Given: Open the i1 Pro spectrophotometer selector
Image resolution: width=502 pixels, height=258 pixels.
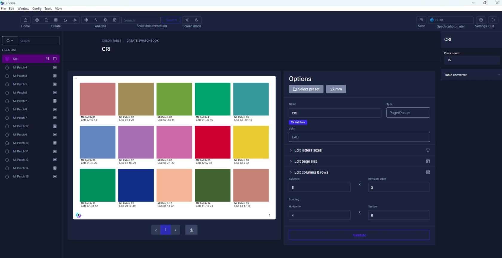Looking at the screenshot, I should click(x=451, y=20).
